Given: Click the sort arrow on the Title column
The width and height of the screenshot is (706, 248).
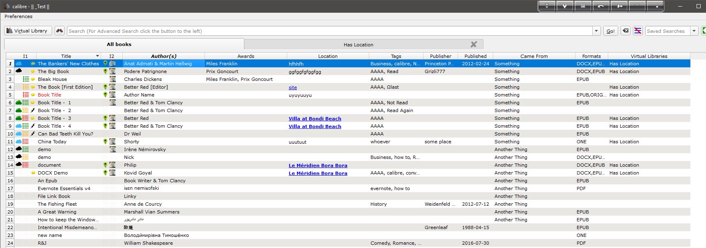Looking at the screenshot, I should point(97,56).
